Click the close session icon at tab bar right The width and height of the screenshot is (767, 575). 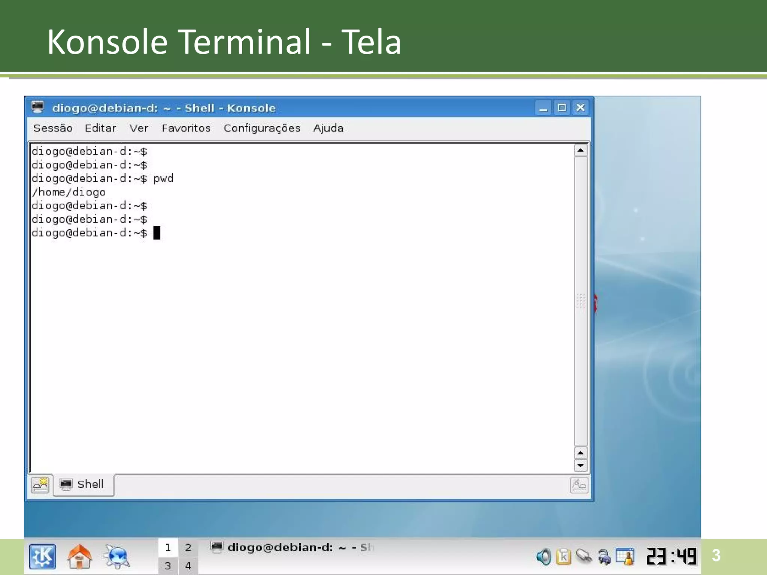[x=579, y=485]
